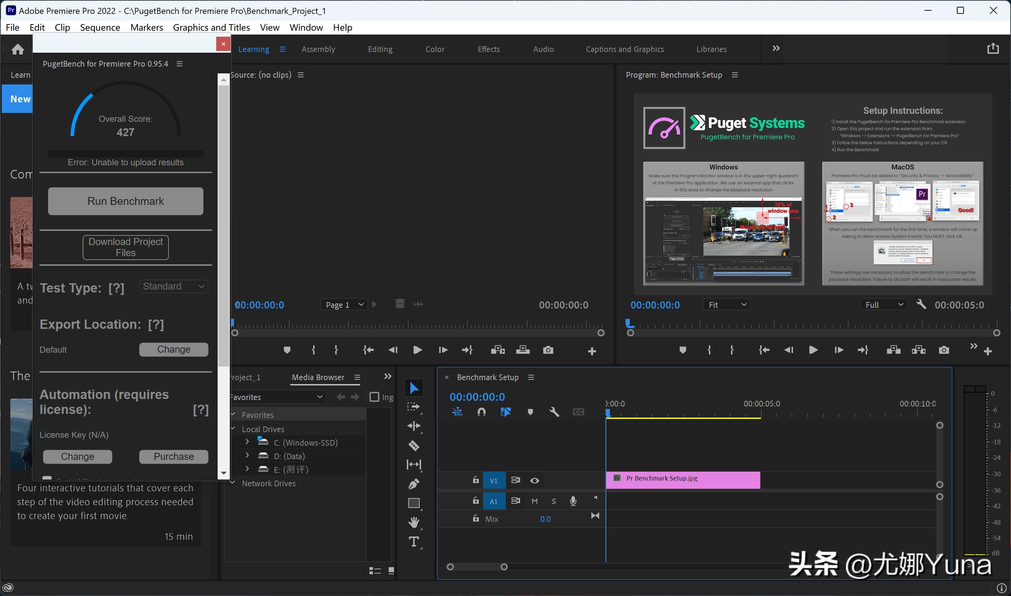Screen dimensions: 1011x596
Task: Click the timeline playhead marker
Action: (x=608, y=413)
